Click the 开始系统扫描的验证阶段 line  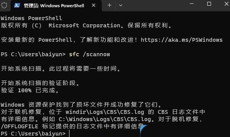40,83
